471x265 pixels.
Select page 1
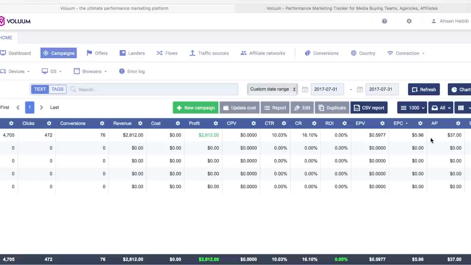(x=29, y=107)
